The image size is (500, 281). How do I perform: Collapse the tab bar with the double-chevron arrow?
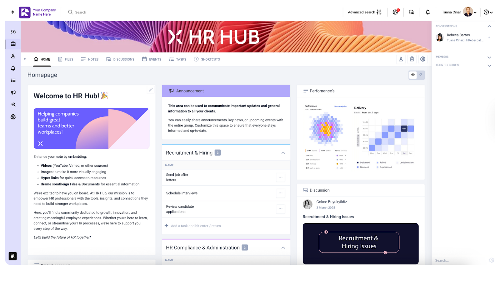[x=25, y=59]
